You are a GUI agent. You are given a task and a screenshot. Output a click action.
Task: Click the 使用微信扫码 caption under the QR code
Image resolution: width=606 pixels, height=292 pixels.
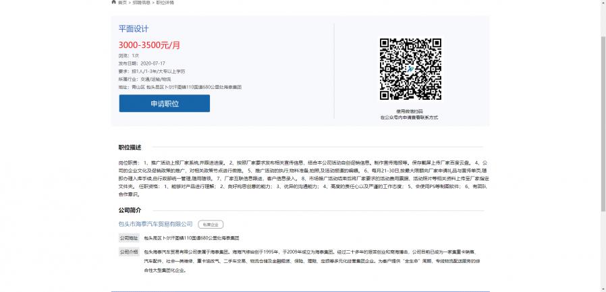[x=409, y=111]
